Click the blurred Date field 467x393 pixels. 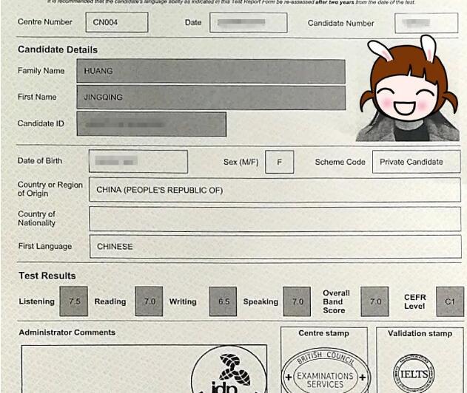tap(248, 23)
